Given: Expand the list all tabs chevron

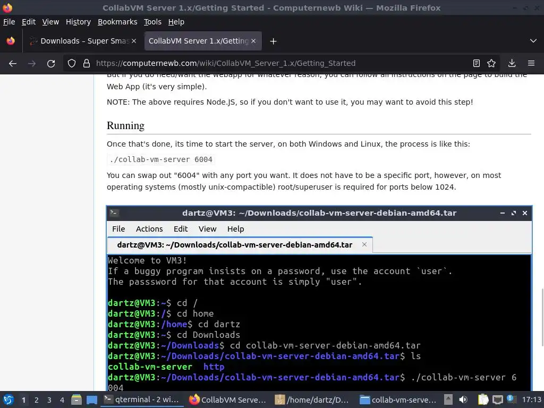Looking at the screenshot, I should tap(533, 41).
